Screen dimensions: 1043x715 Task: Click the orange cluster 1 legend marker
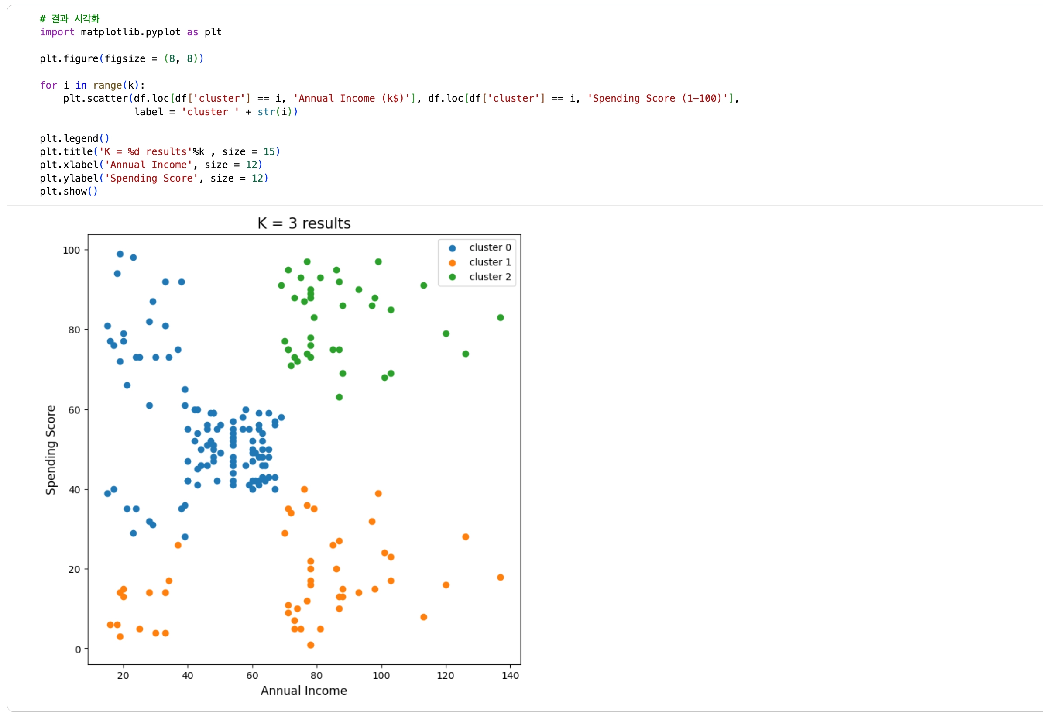[x=453, y=263]
